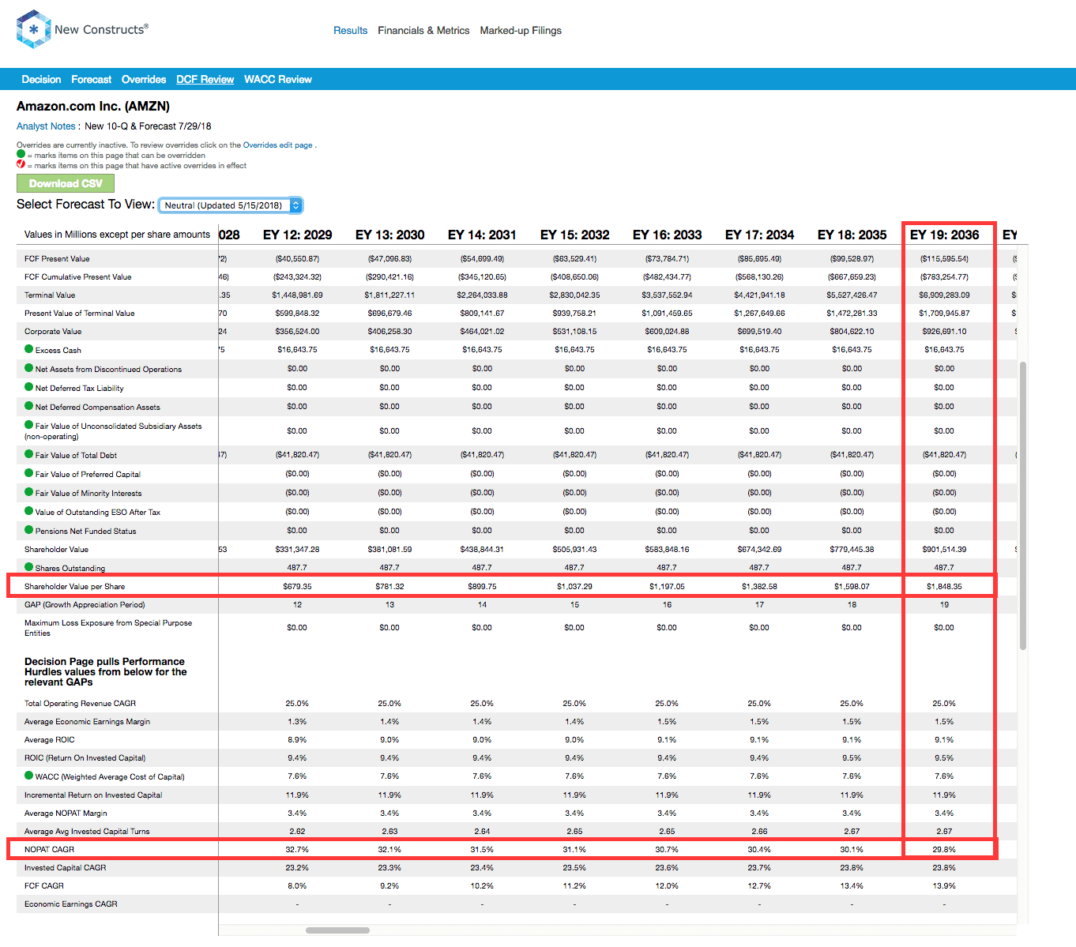The image size is (1076, 947).
Task: Click the FCF Cumulative Present Value row label
Action: (x=77, y=276)
